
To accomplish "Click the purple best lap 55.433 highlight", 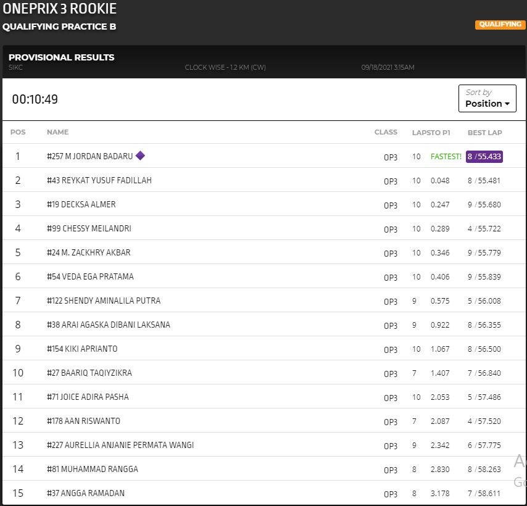I will coord(484,157).
